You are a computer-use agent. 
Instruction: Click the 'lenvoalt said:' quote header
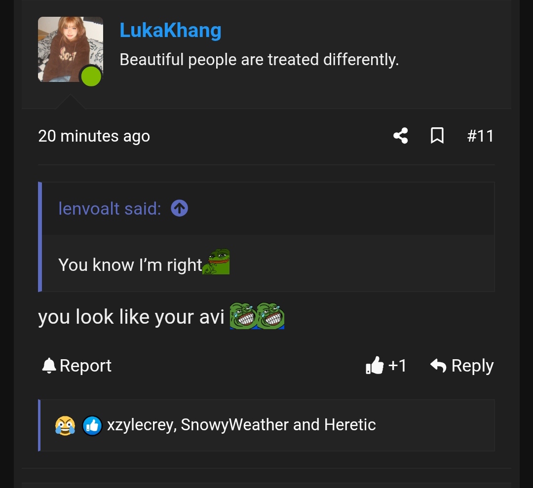click(x=110, y=209)
